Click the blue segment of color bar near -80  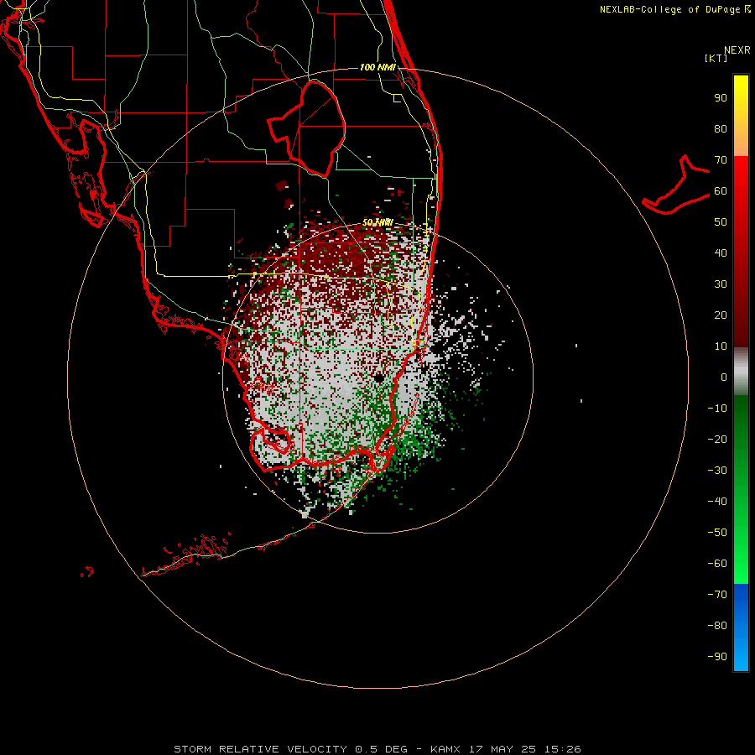point(741,626)
